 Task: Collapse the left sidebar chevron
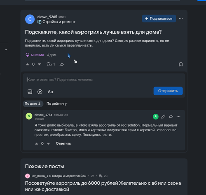(6, 50)
